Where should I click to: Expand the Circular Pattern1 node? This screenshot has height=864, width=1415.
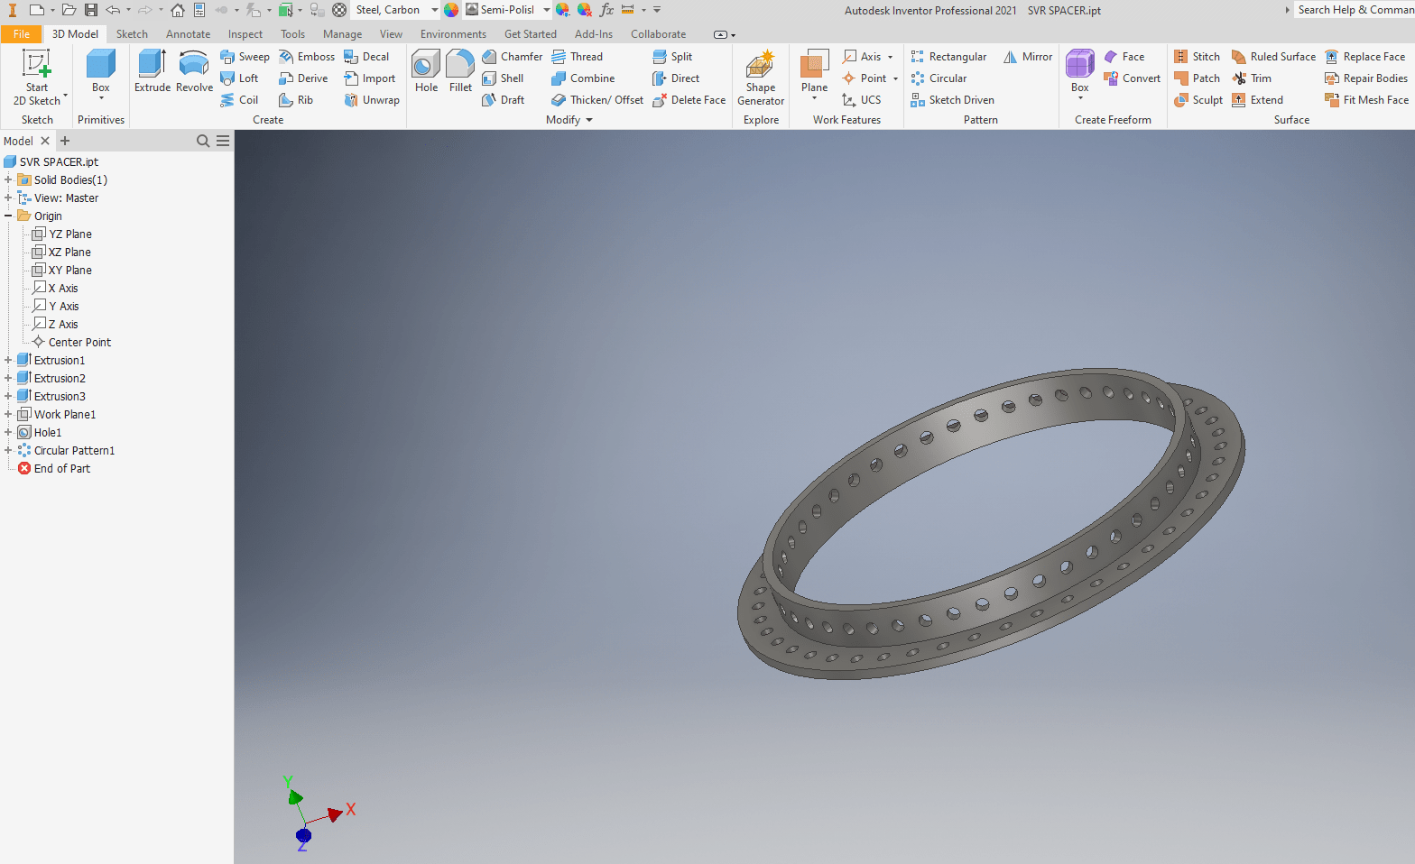pos(8,450)
